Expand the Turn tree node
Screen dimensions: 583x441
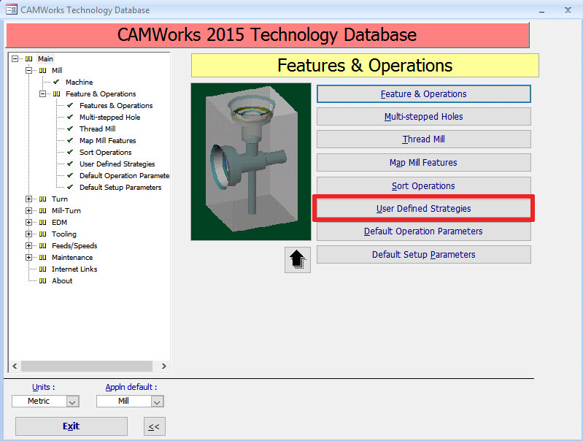point(29,199)
